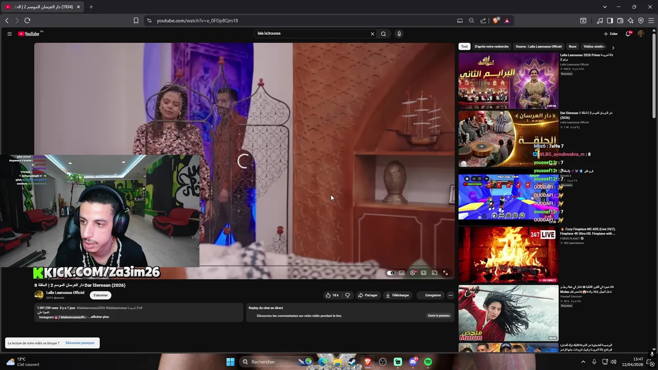Run search with the magnifier button
Screen dimensions: 658x370
pyautogui.click(x=383, y=34)
